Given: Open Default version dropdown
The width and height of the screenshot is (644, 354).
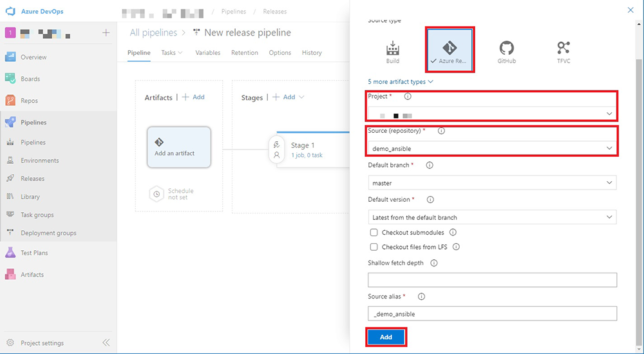Looking at the screenshot, I should (493, 217).
